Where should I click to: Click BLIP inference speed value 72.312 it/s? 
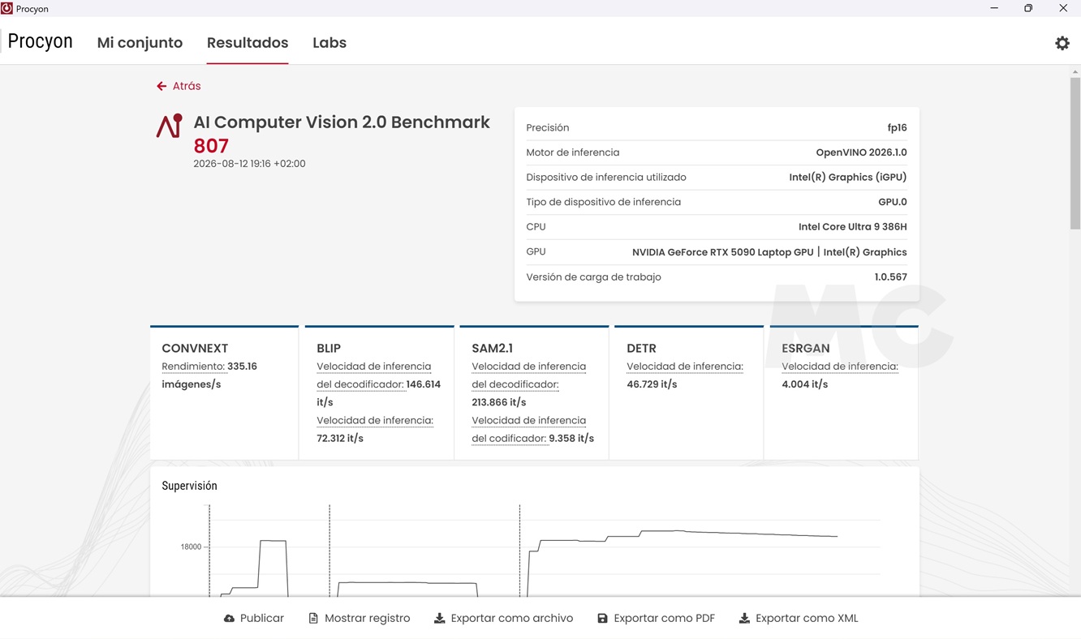340,439
